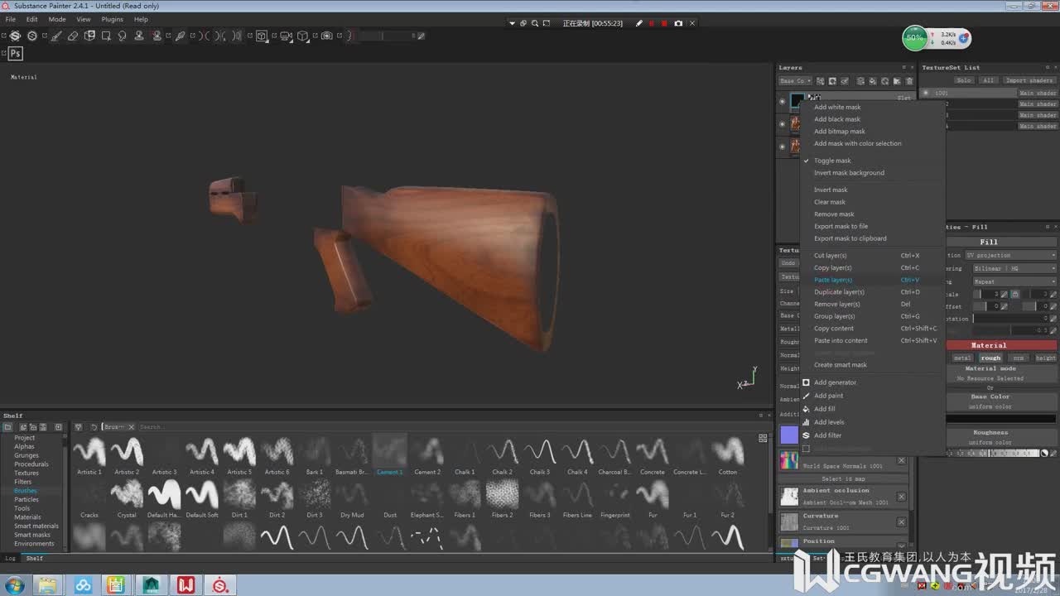Open the Plugins menu

point(112,19)
